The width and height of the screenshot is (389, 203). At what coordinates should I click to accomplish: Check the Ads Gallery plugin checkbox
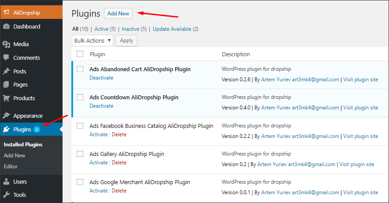[x=80, y=154]
